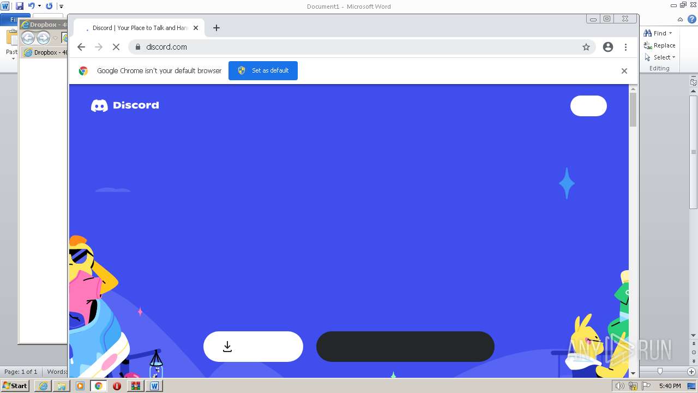This screenshot has width=698, height=393.
Task: Maximize the Chrome window
Action: tap(607, 19)
